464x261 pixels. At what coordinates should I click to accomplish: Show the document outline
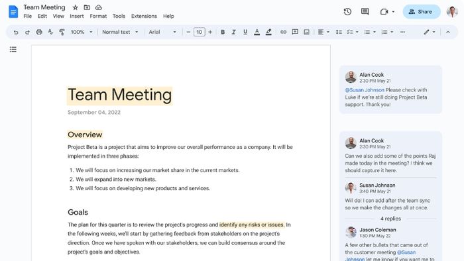click(x=13, y=50)
